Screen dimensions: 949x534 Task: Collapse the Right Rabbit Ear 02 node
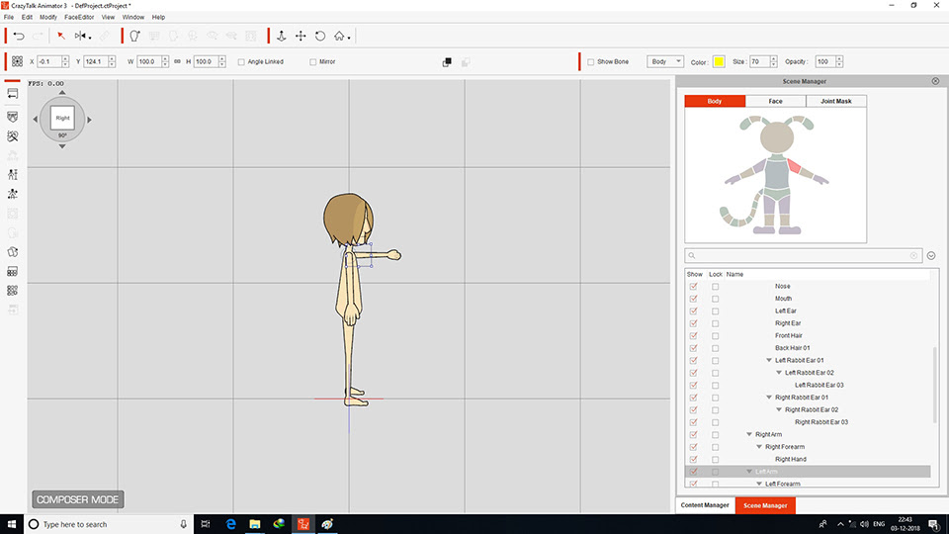[x=779, y=409]
